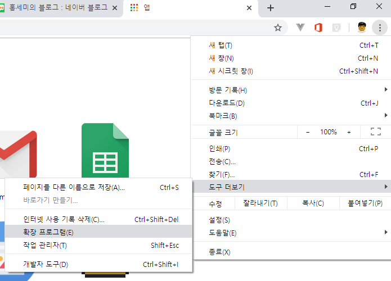Click 잘라내기(T) button
Image resolution: width=391 pixels, height=281 pixels.
pos(260,203)
